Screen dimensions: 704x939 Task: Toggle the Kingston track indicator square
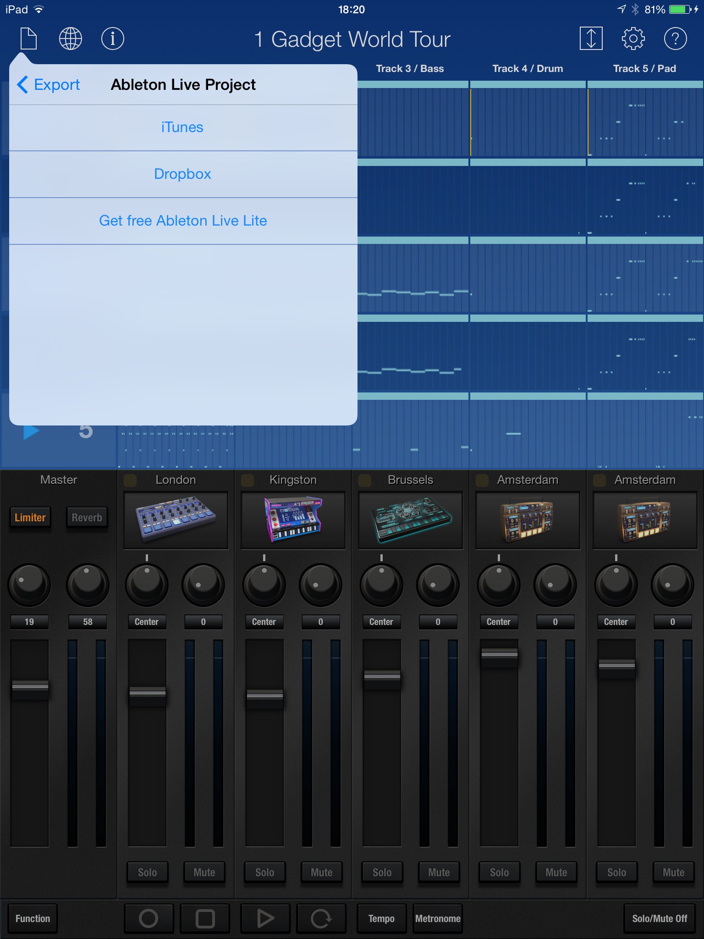[x=247, y=480]
